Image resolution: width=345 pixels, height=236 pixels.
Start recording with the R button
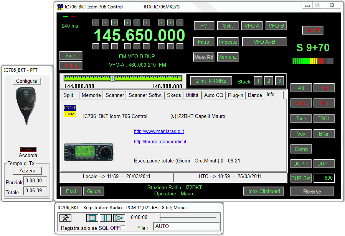92,218
